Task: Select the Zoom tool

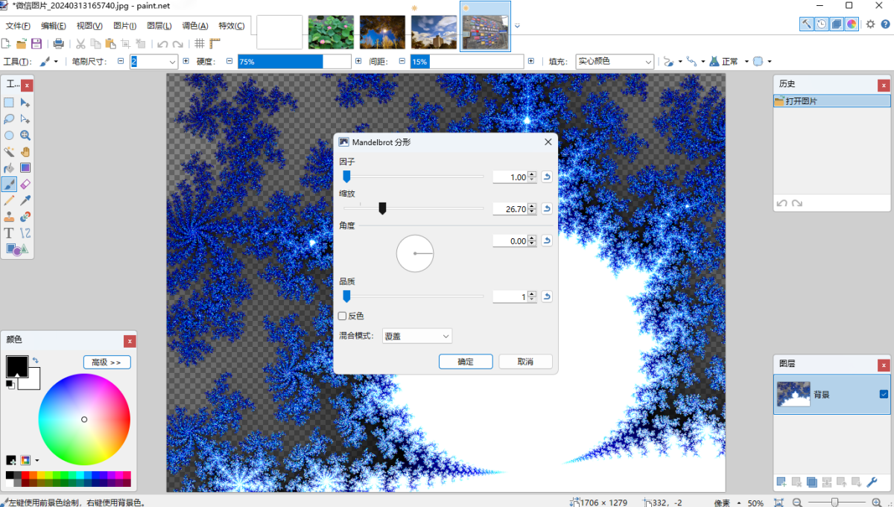Action: [x=25, y=135]
